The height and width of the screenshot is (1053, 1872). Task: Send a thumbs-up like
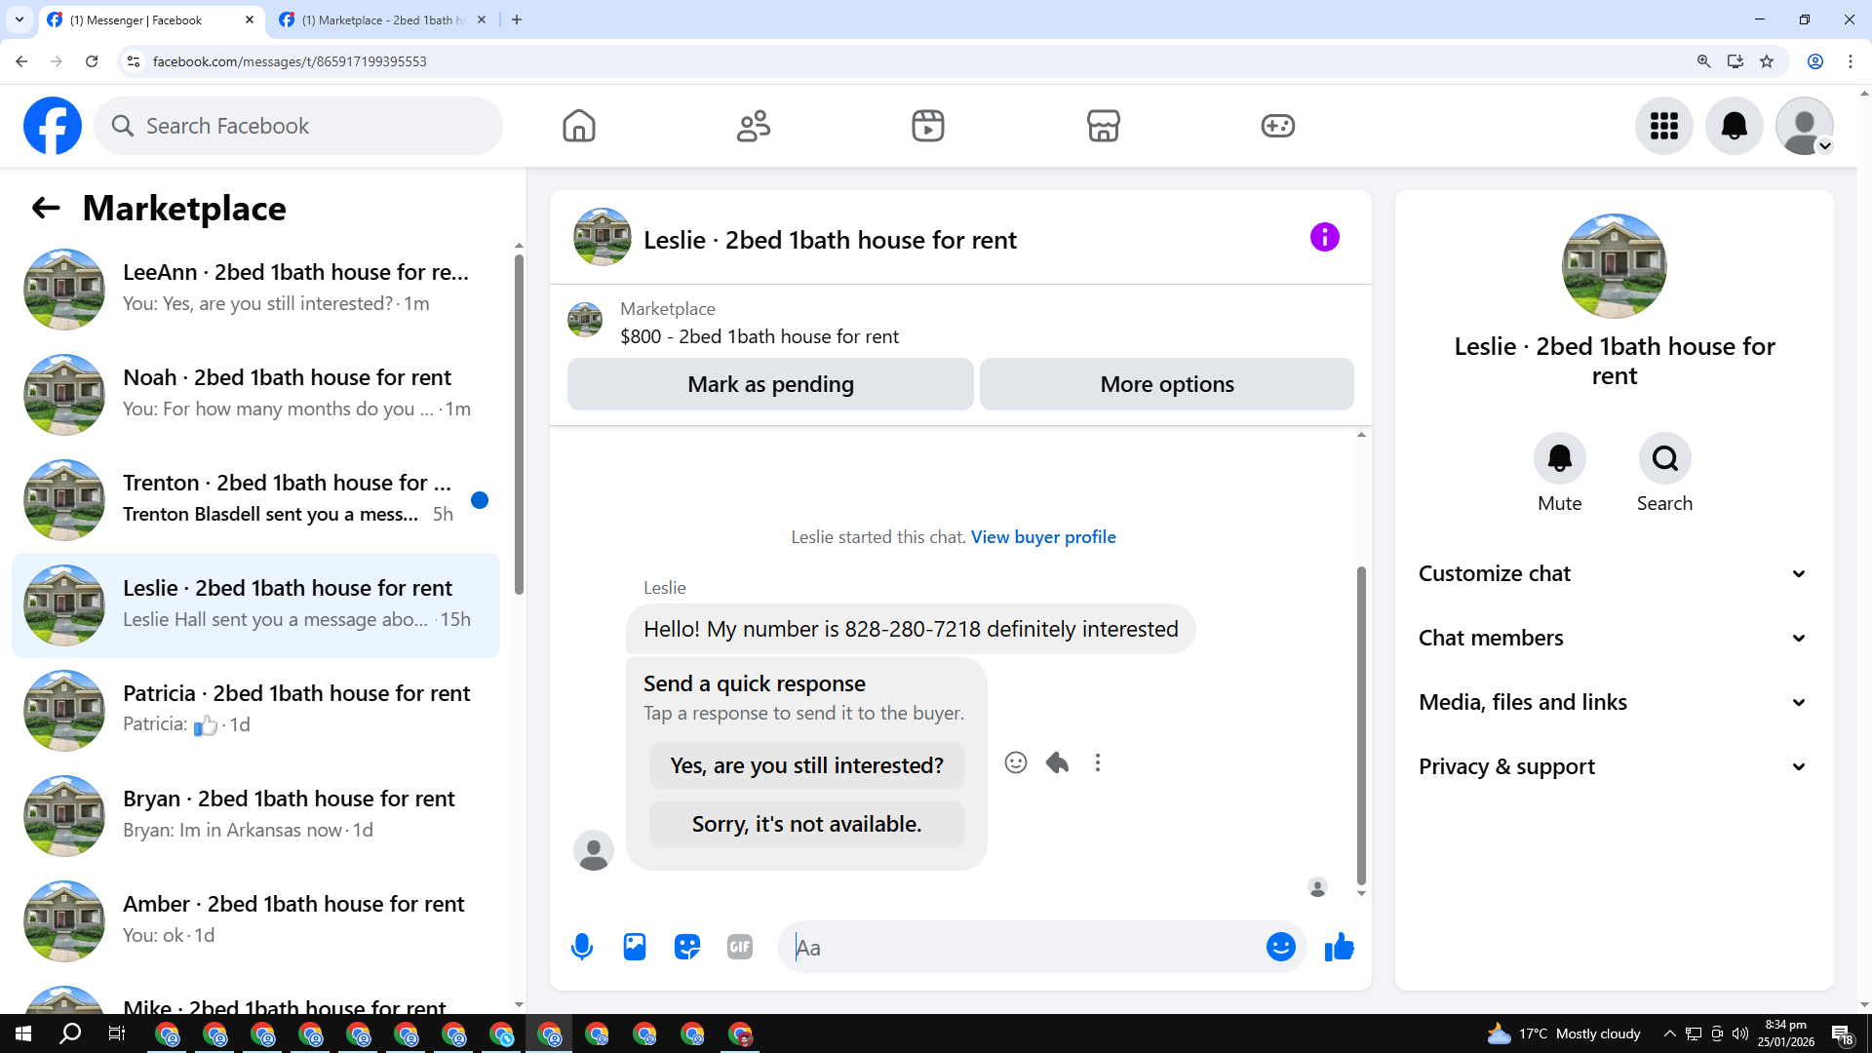[x=1340, y=947]
